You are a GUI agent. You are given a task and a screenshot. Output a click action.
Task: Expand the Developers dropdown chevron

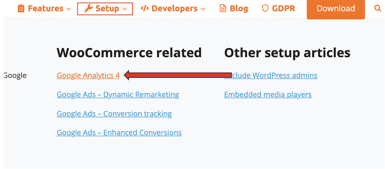click(x=203, y=9)
